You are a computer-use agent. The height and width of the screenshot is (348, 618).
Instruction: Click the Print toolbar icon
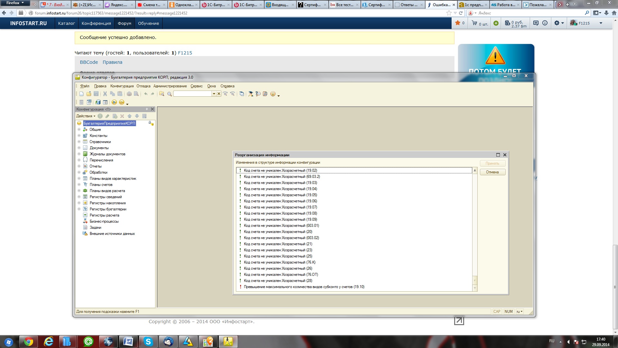coord(129,94)
